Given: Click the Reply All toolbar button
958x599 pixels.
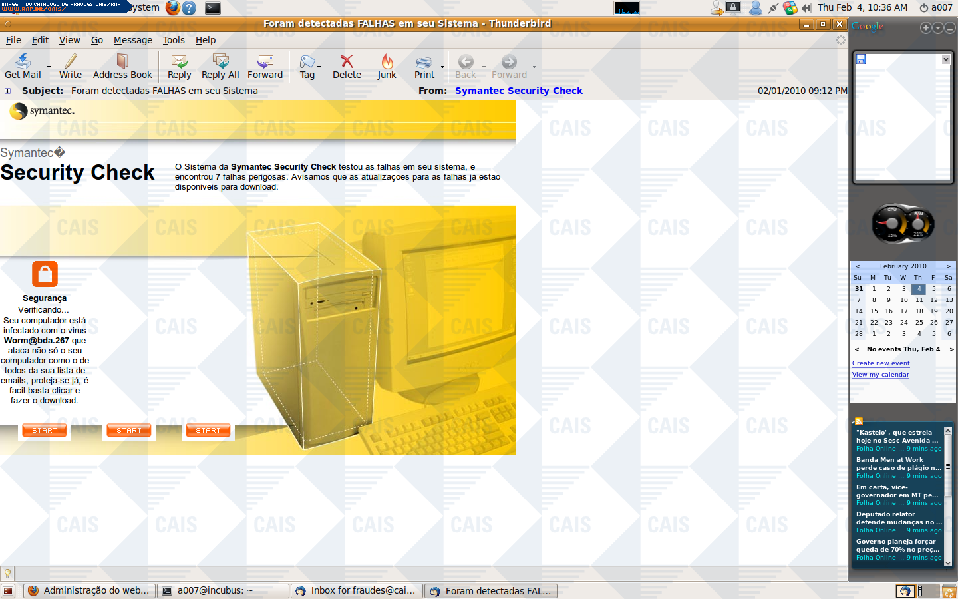Looking at the screenshot, I should (x=220, y=62).
